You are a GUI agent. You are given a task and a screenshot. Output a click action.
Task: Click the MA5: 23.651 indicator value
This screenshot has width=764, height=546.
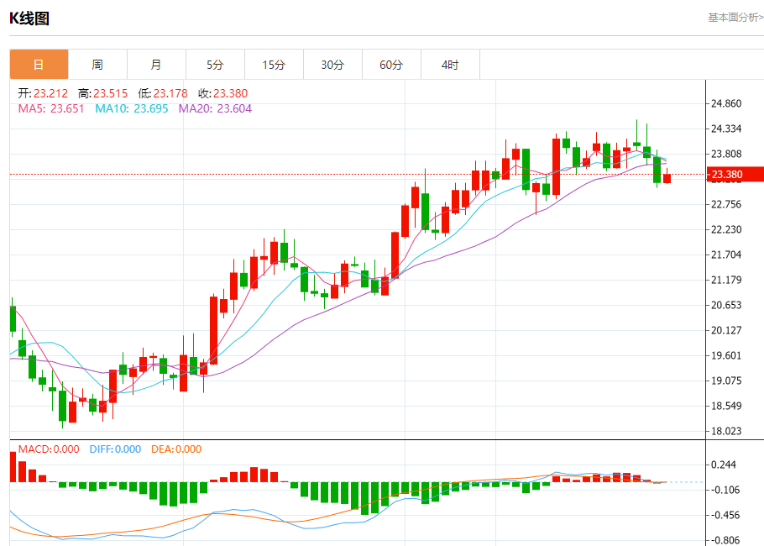tap(51, 108)
